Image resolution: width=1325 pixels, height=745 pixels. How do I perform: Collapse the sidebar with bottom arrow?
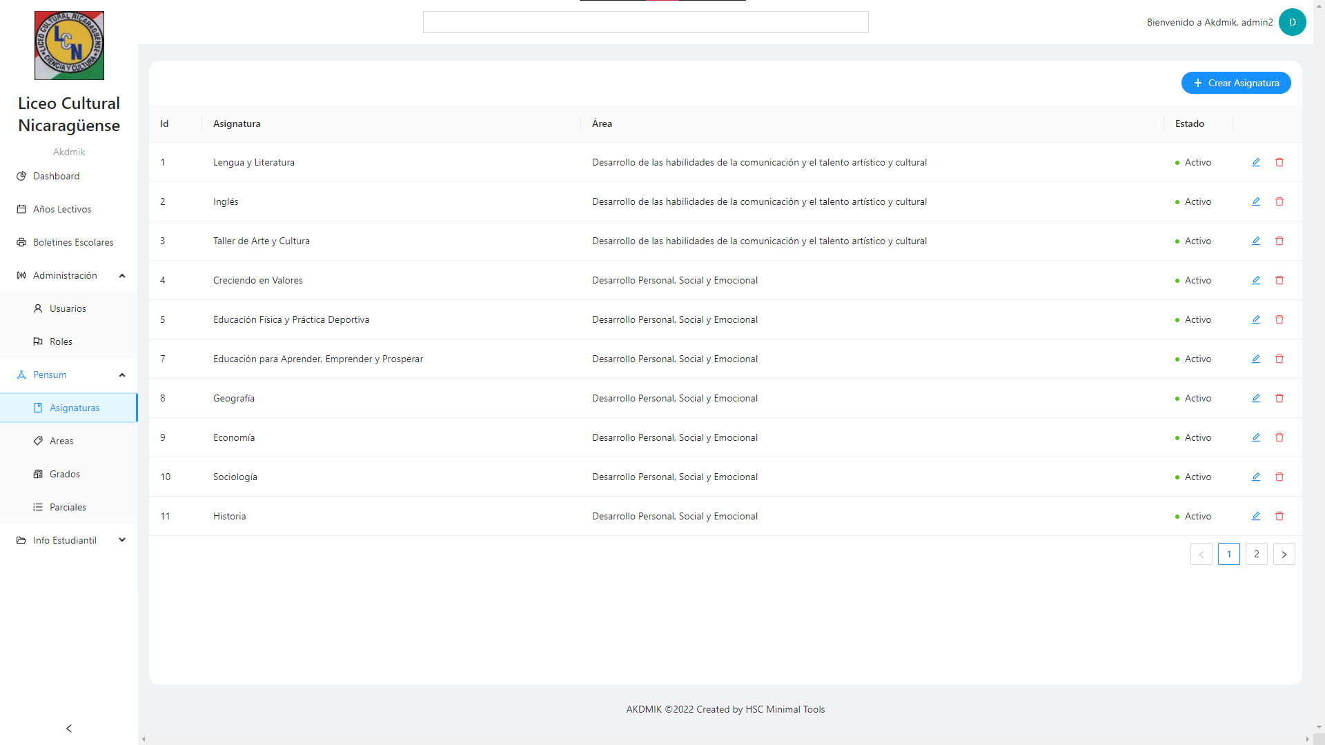(69, 728)
